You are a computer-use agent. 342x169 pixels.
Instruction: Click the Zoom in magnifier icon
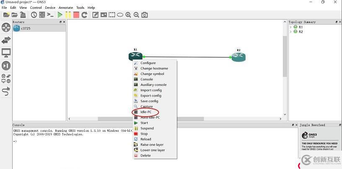pos(128,15)
